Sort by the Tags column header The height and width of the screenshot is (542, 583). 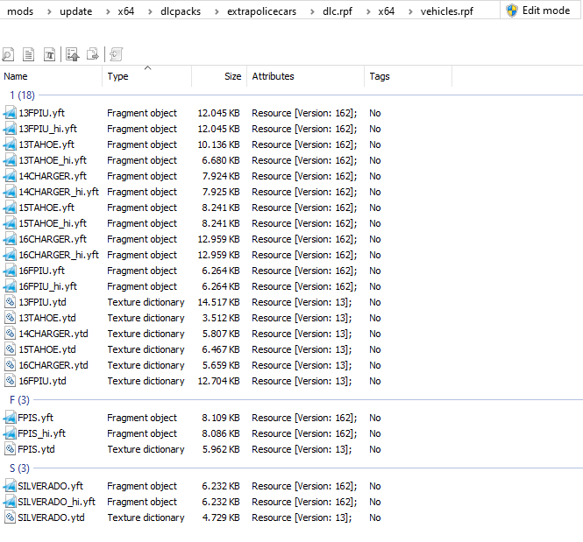pos(408,76)
